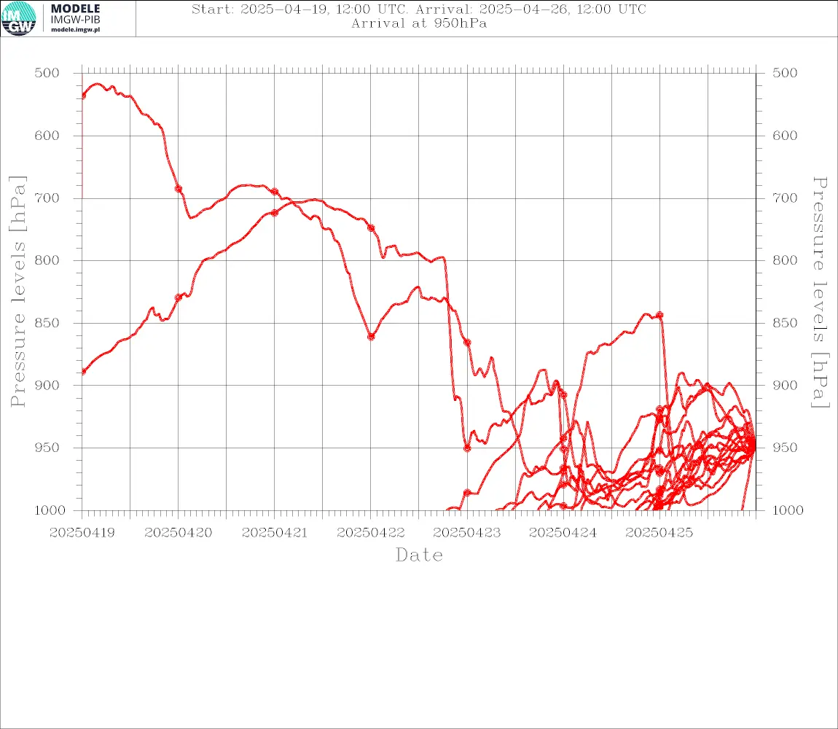Click trajectory marker near 685 hPa on 20250420
The width and height of the screenshot is (838, 729).
(179, 189)
